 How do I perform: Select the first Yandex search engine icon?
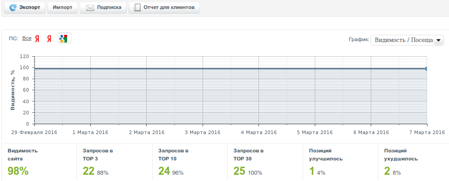[x=38, y=39]
